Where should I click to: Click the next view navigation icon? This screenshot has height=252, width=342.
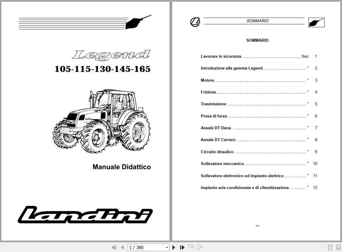pos(200,247)
